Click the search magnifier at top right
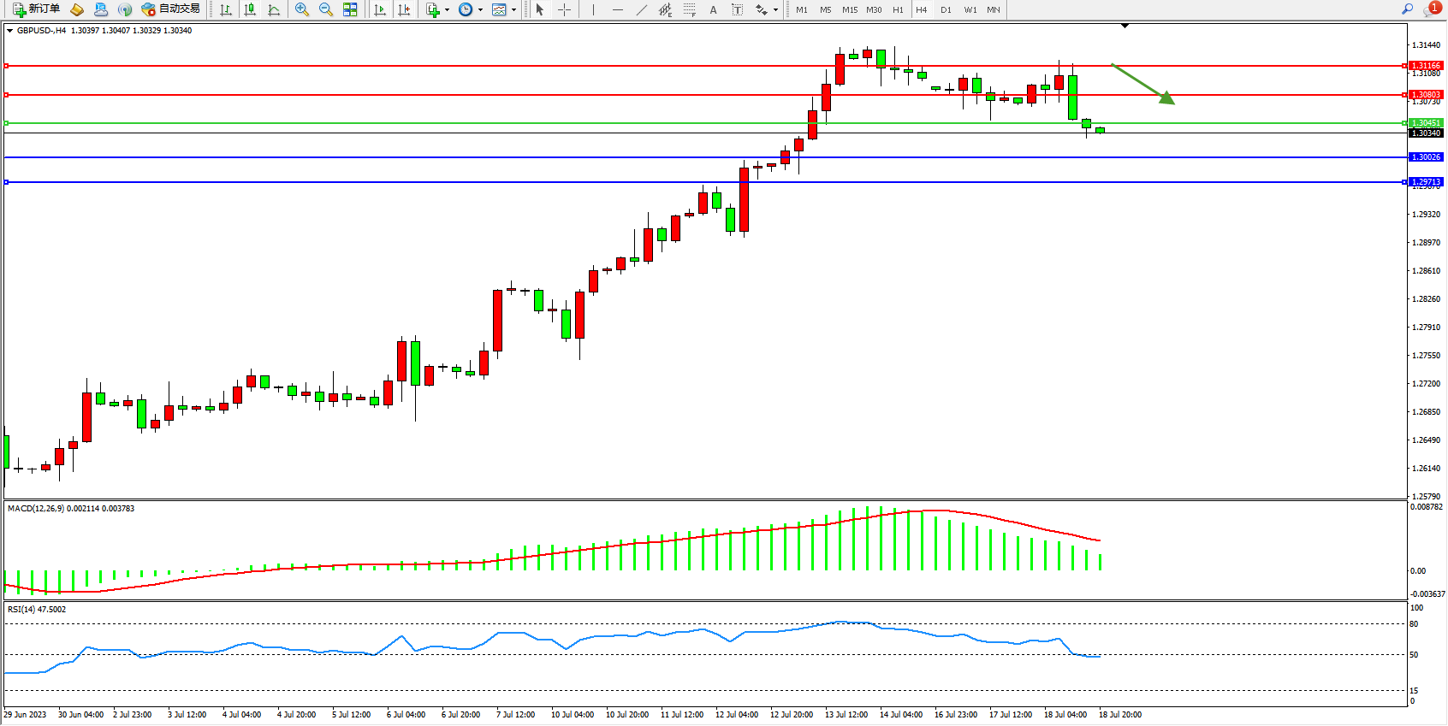The image size is (1448, 726). point(1407,9)
